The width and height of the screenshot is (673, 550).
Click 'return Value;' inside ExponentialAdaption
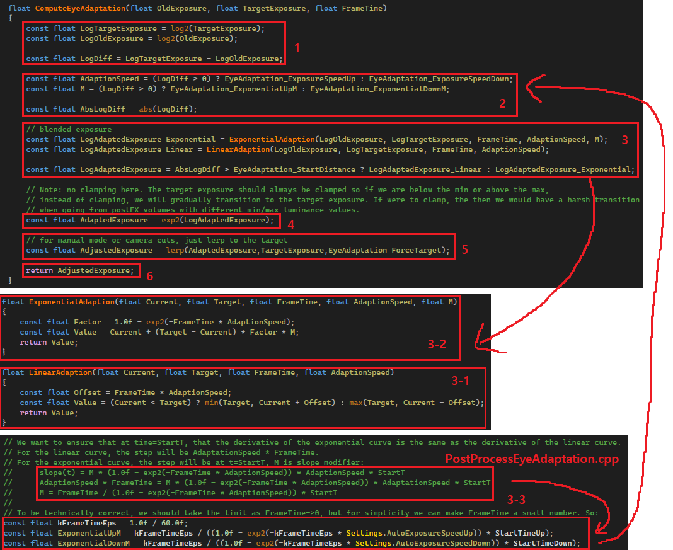pos(49,342)
